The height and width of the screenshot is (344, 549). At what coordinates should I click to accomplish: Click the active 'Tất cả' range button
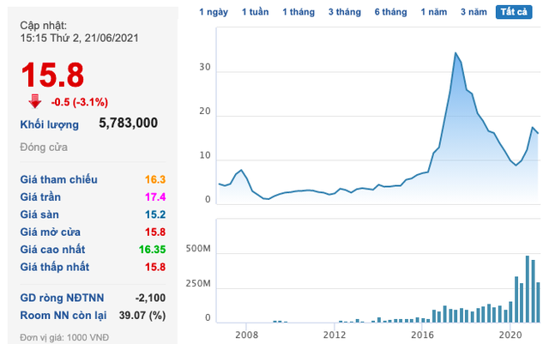pyautogui.click(x=514, y=12)
